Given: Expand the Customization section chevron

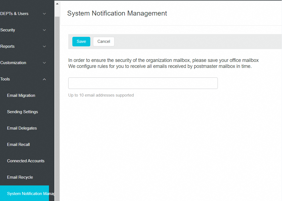Looking at the screenshot, I should click(44, 63).
